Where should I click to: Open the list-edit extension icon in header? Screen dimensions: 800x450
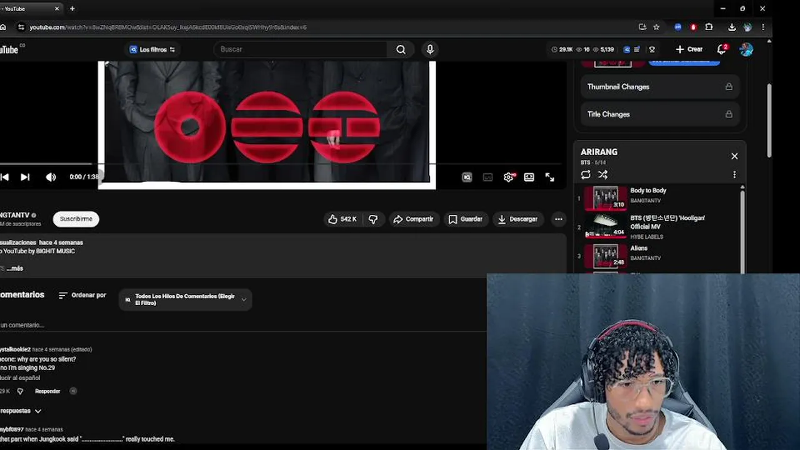click(637, 49)
